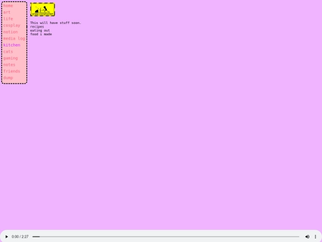This screenshot has height=242, width=322.
Task: Click the 'food i made' text
Action: coord(41,34)
